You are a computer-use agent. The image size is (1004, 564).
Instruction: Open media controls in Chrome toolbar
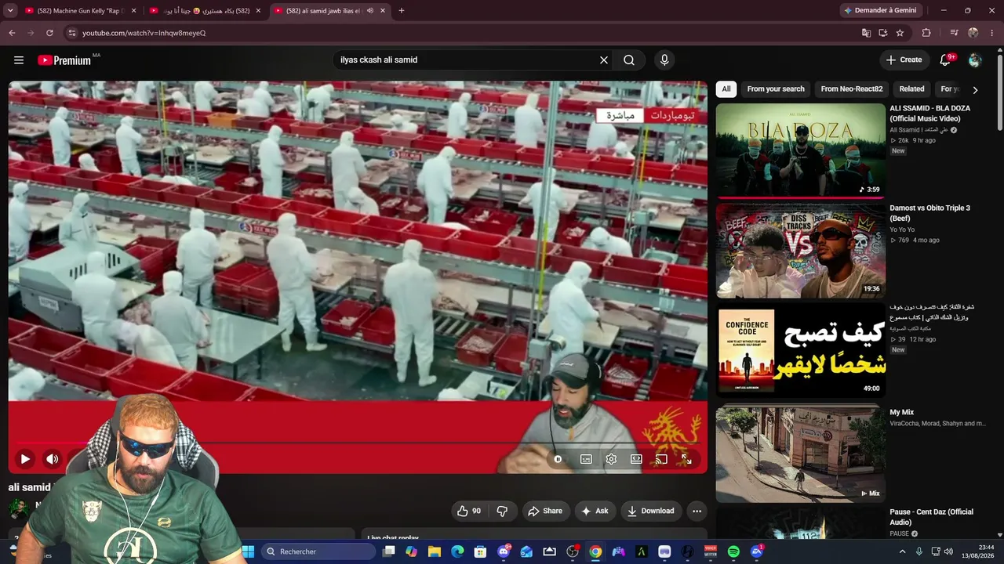[954, 33]
